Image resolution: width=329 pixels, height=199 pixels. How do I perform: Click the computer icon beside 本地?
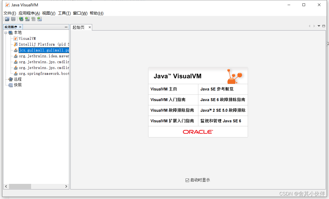(11, 33)
